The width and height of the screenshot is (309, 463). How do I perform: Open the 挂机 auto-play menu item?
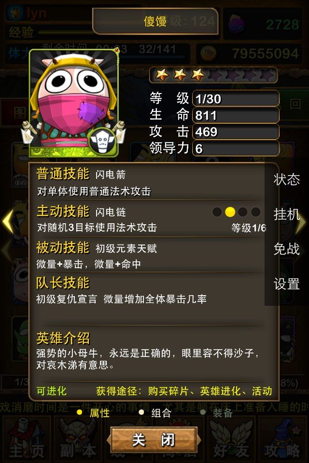(286, 214)
